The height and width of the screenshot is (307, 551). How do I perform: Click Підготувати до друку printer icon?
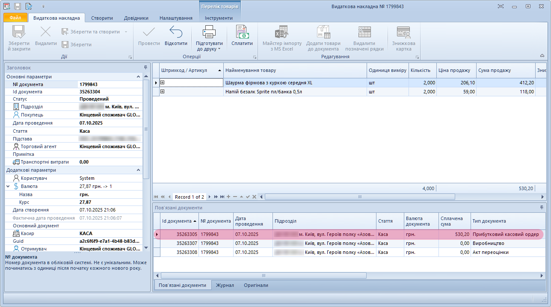pos(209,33)
